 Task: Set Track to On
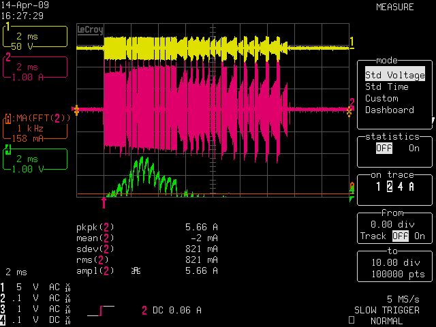420,236
